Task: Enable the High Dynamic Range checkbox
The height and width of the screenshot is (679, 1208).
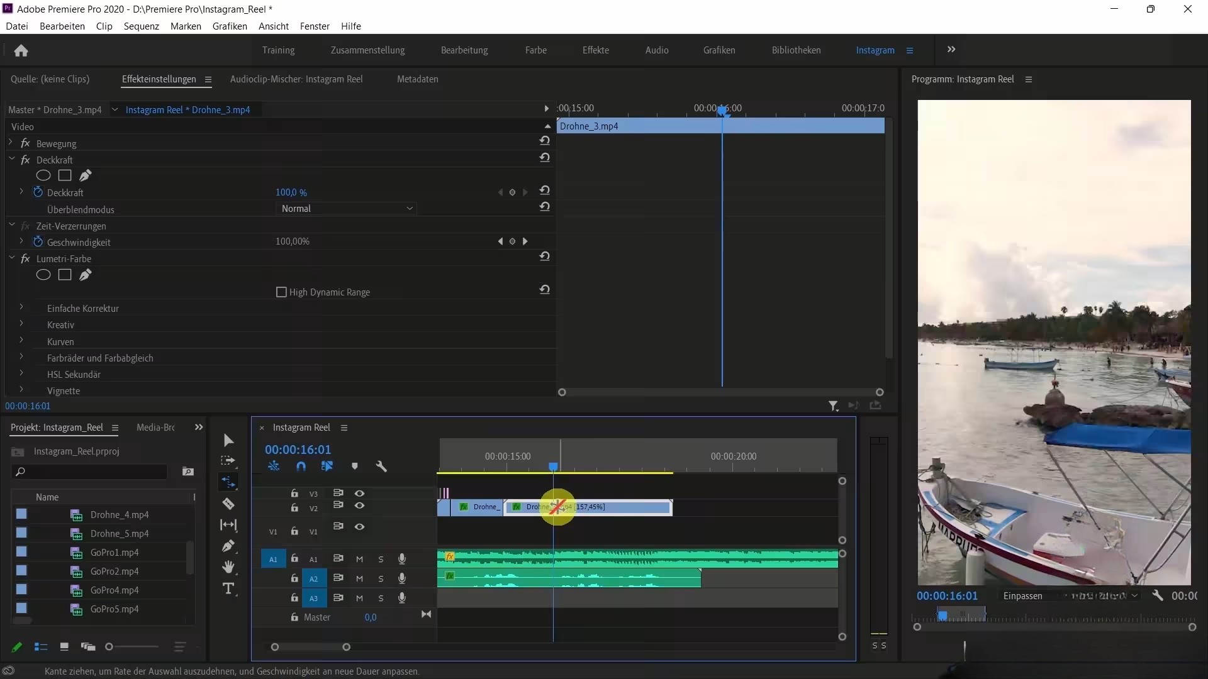Action: pos(281,292)
